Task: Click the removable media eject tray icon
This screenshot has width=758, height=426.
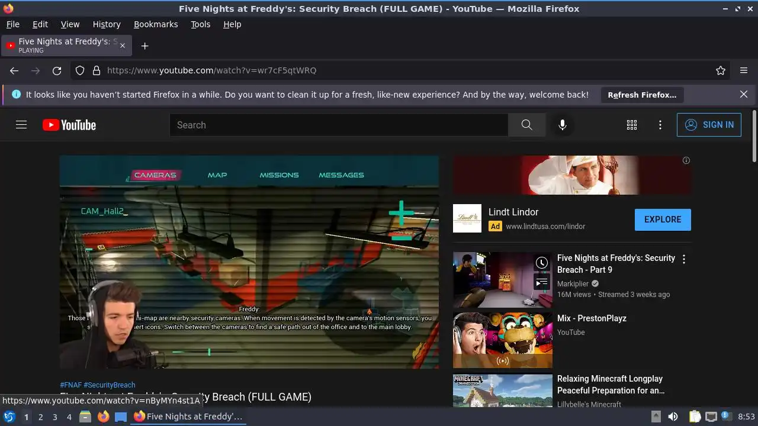Action: pyautogui.click(x=656, y=417)
